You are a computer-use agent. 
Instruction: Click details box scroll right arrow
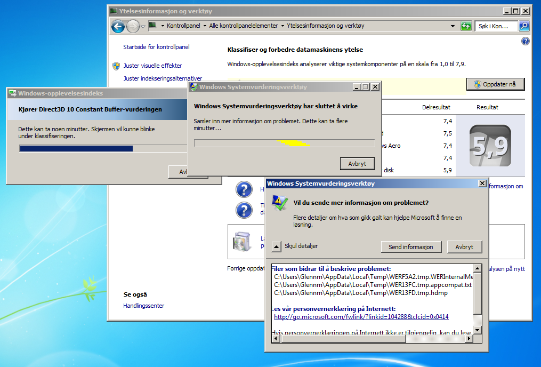[x=469, y=339]
